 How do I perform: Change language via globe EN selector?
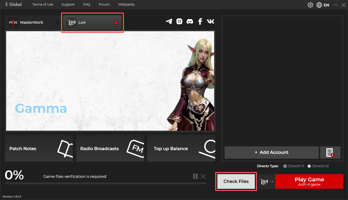click(323, 5)
